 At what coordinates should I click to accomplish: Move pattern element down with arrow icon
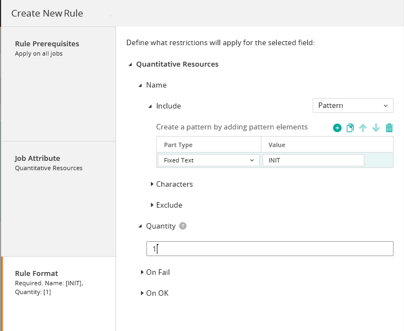tap(376, 128)
